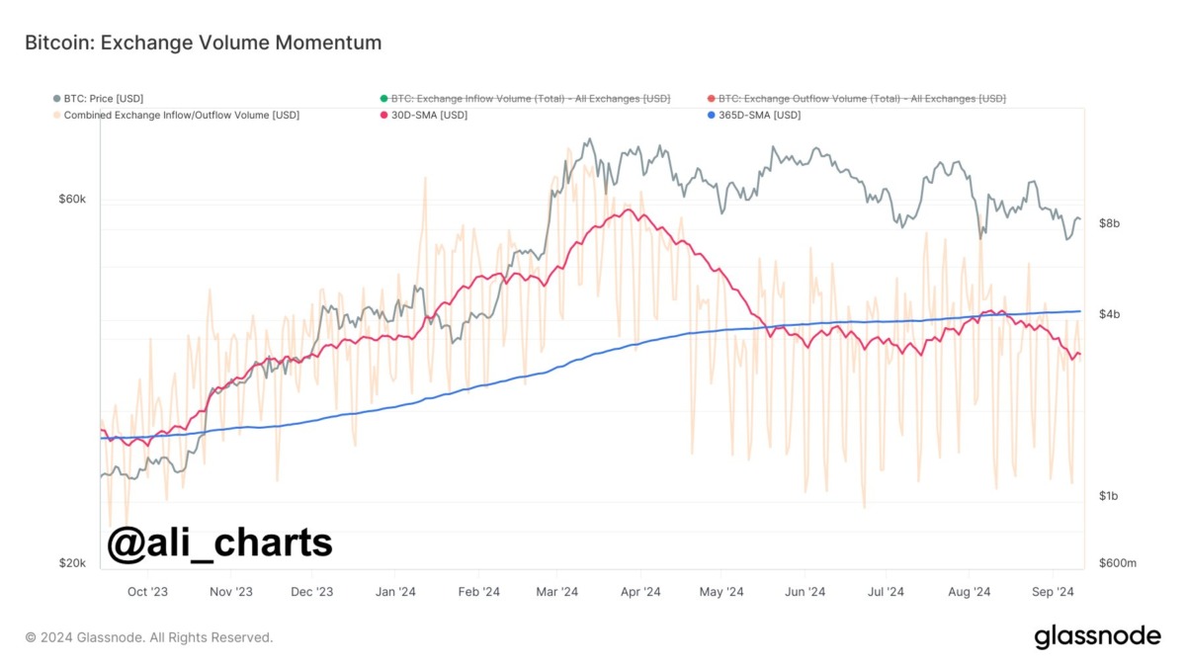Click the green dot for Exchange Inflow Volume
The width and height of the screenshot is (1186, 667).
point(383,99)
